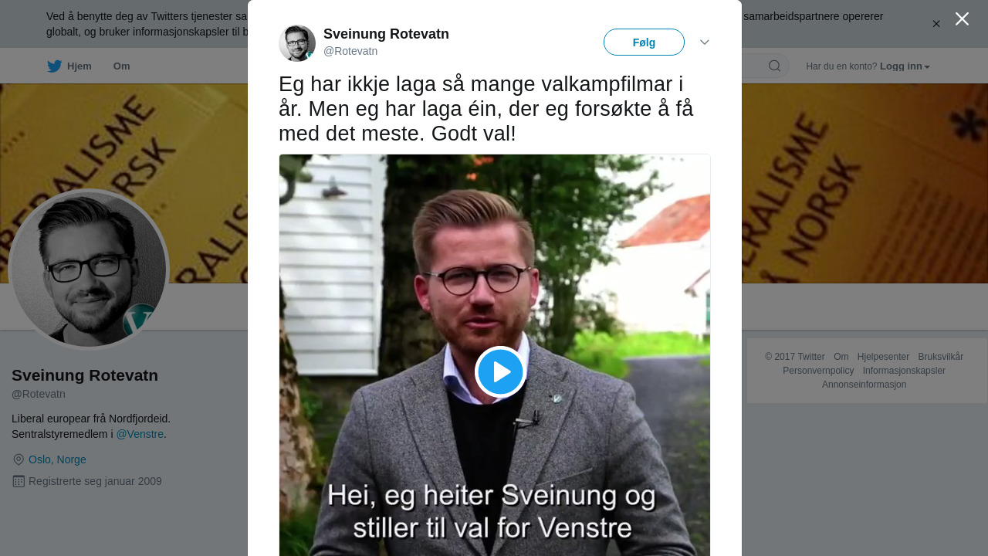Open the large profile picture
This screenshot has width=988, height=556.
pos(89,270)
